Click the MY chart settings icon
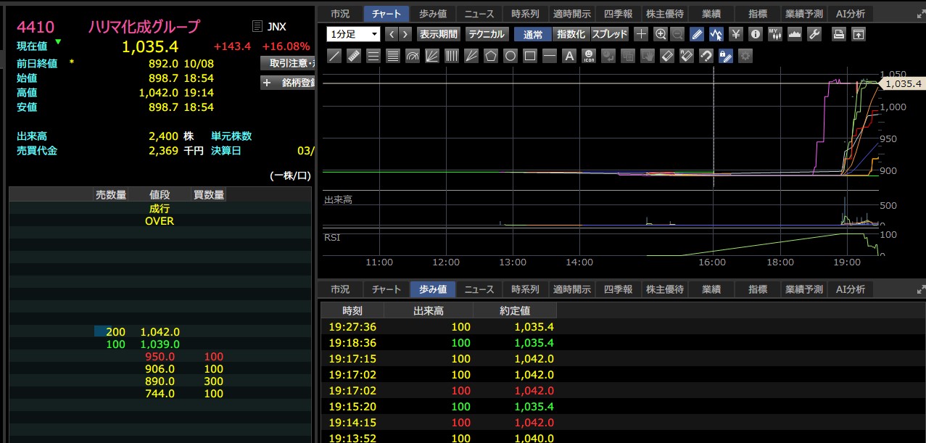The height and width of the screenshot is (443, 926). click(774, 34)
